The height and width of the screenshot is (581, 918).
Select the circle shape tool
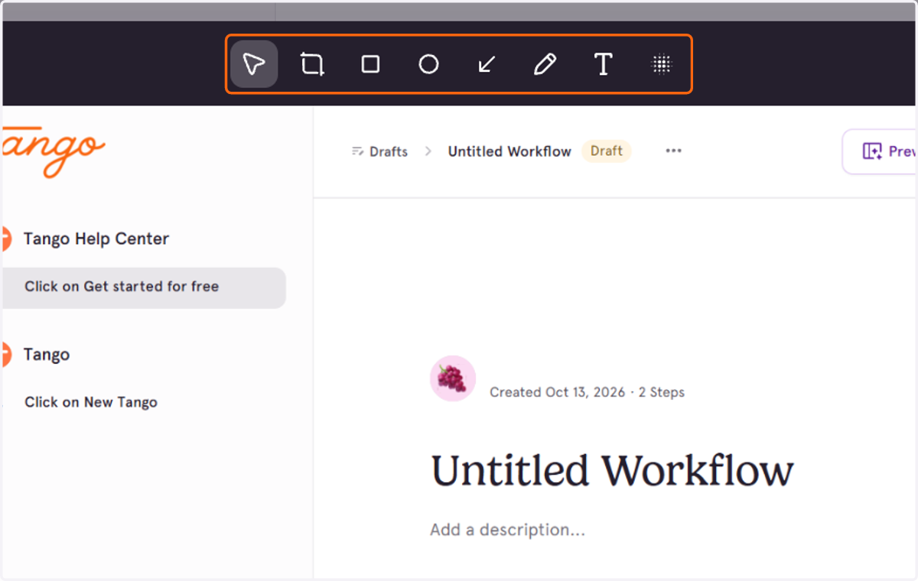coord(428,64)
